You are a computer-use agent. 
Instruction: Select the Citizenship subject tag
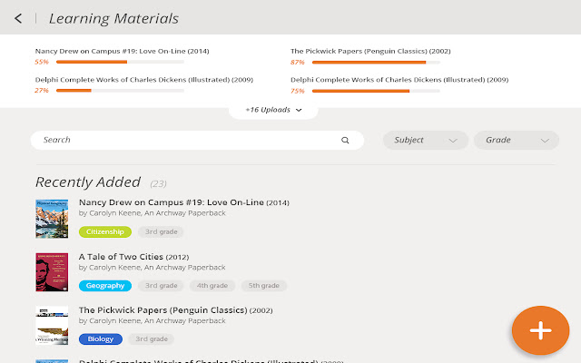[x=105, y=231]
